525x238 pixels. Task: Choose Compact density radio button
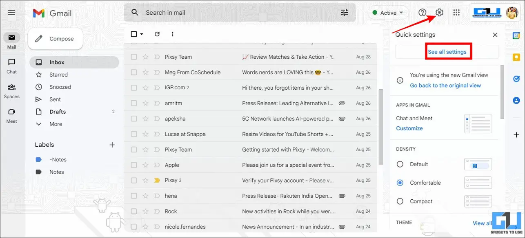pyautogui.click(x=400, y=201)
